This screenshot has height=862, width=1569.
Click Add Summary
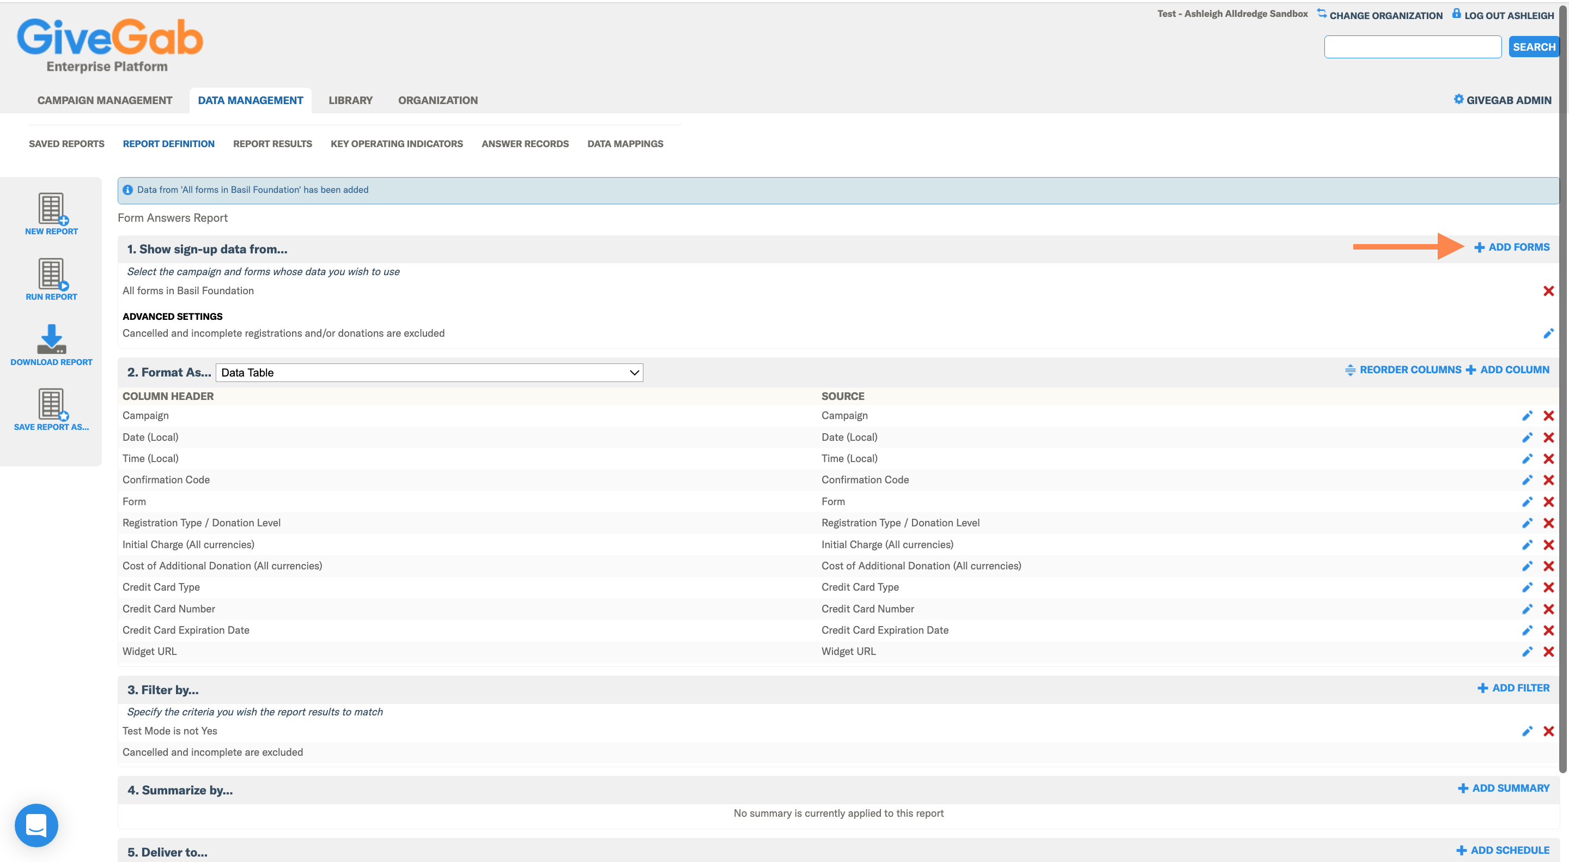pyautogui.click(x=1504, y=788)
